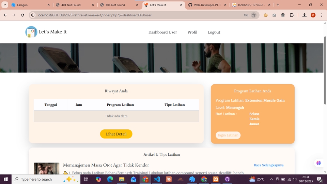The image size is (327, 184).
Task: Click the floating brain assistant icon
Action: click(318, 163)
